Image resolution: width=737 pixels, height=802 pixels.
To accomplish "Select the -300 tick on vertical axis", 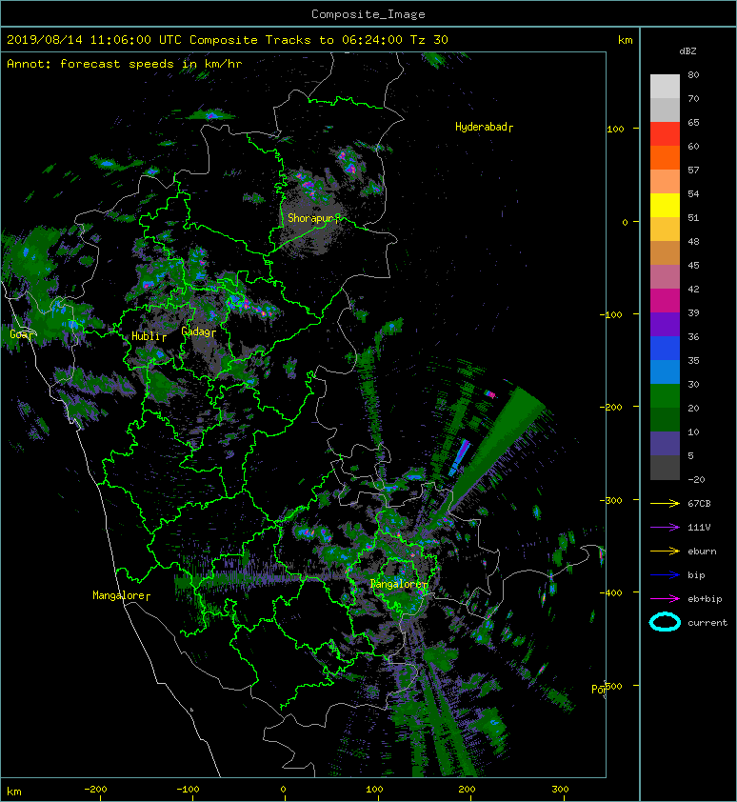I will [x=611, y=500].
